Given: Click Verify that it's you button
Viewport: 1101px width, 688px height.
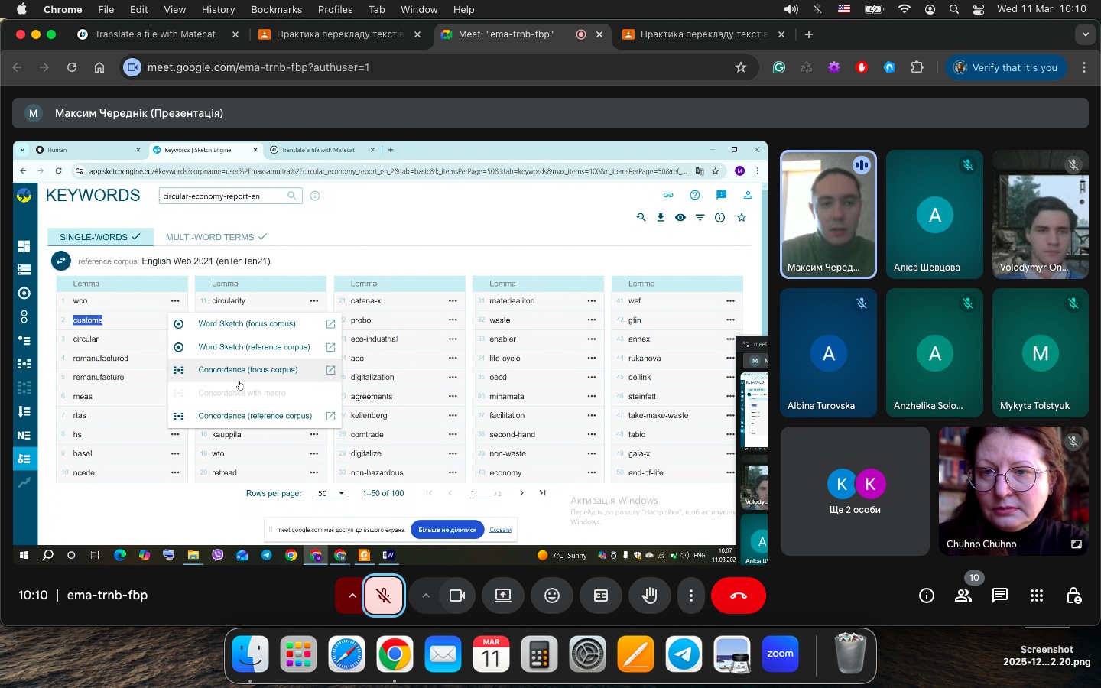Looking at the screenshot, I should (1005, 67).
